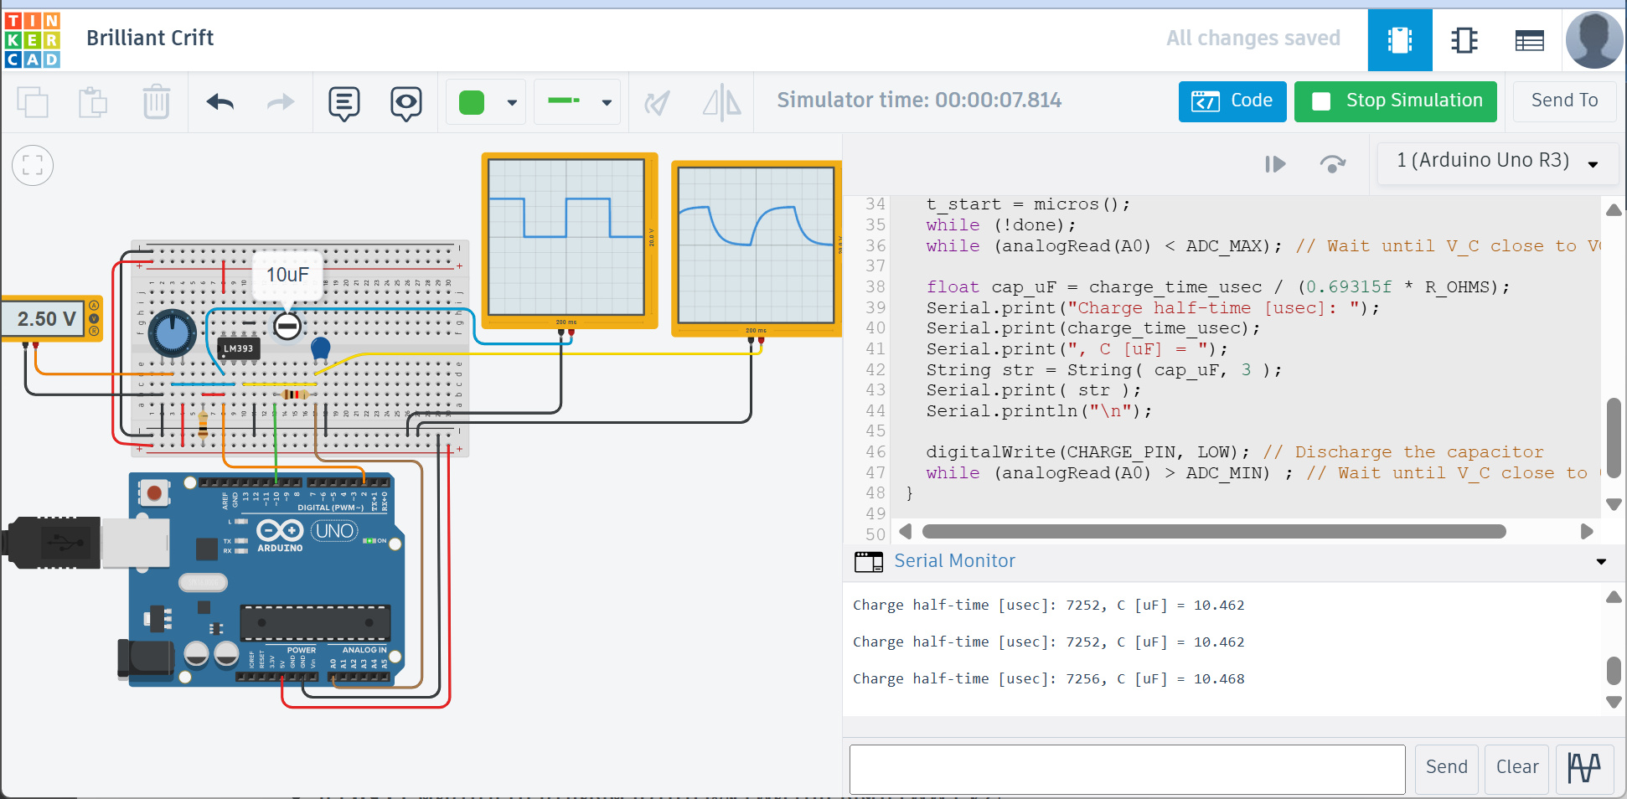Image resolution: width=1627 pixels, height=799 pixels.
Task: Click the undo arrow icon
Action: [220, 102]
